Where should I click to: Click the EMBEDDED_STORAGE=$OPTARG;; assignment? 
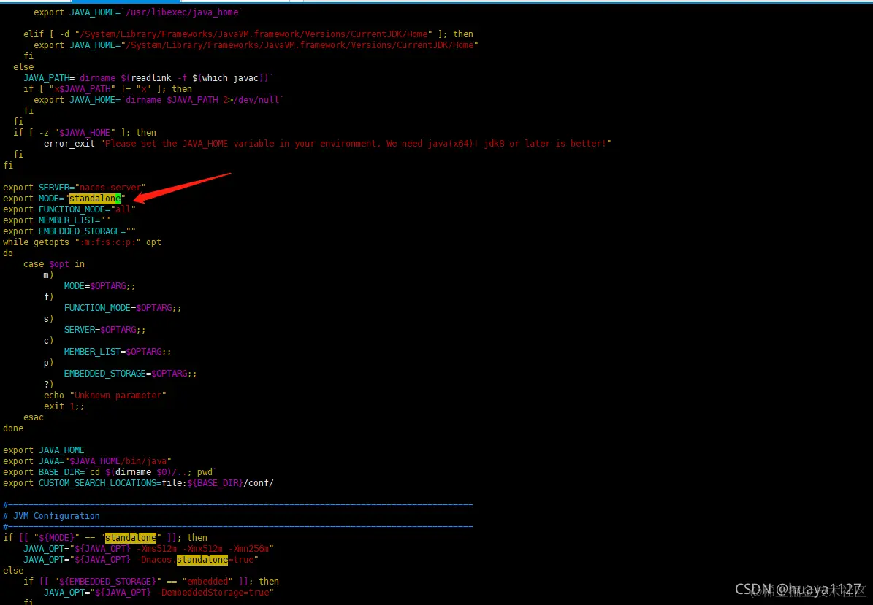[x=130, y=374]
